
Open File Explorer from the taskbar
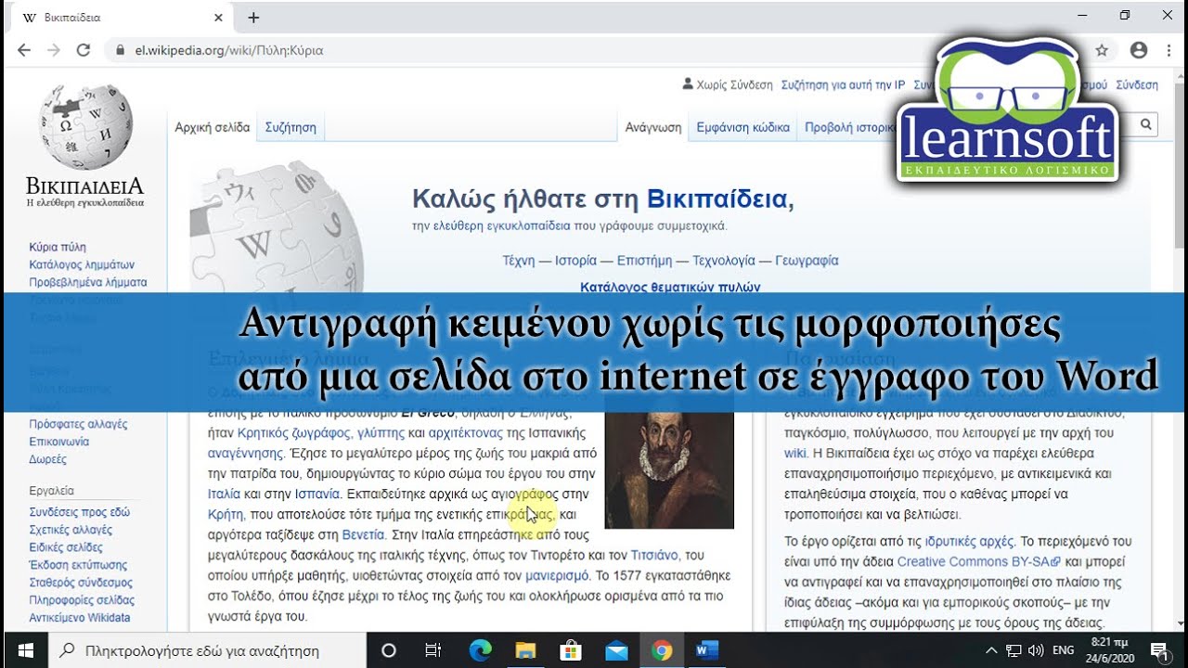pos(525,650)
